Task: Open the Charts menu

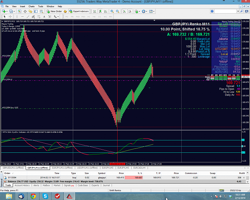Action: 32,6
